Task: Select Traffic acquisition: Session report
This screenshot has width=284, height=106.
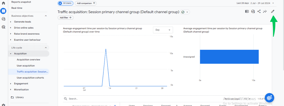Action: point(32,72)
